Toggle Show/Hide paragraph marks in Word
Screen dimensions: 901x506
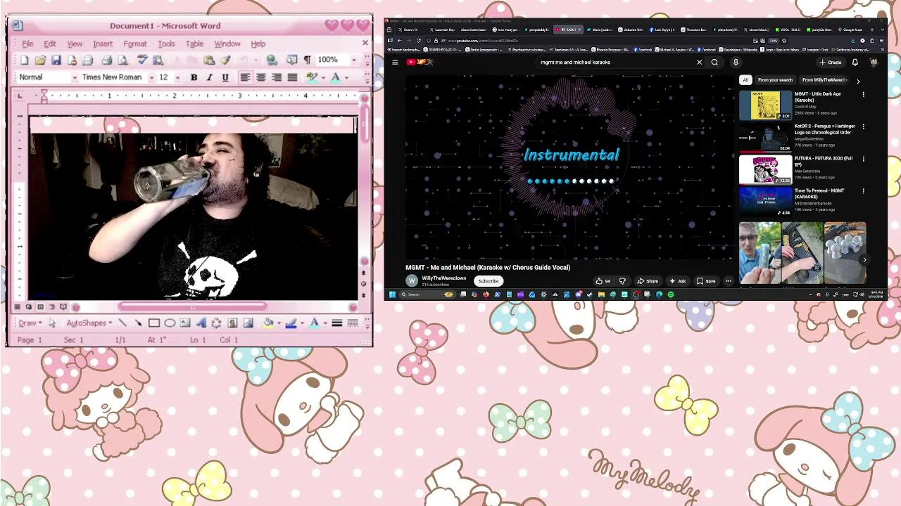[x=307, y=60]
